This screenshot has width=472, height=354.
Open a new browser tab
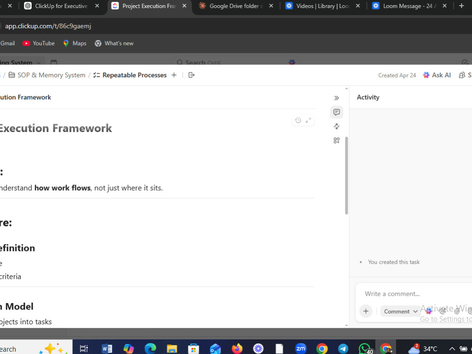click(462, 6)
